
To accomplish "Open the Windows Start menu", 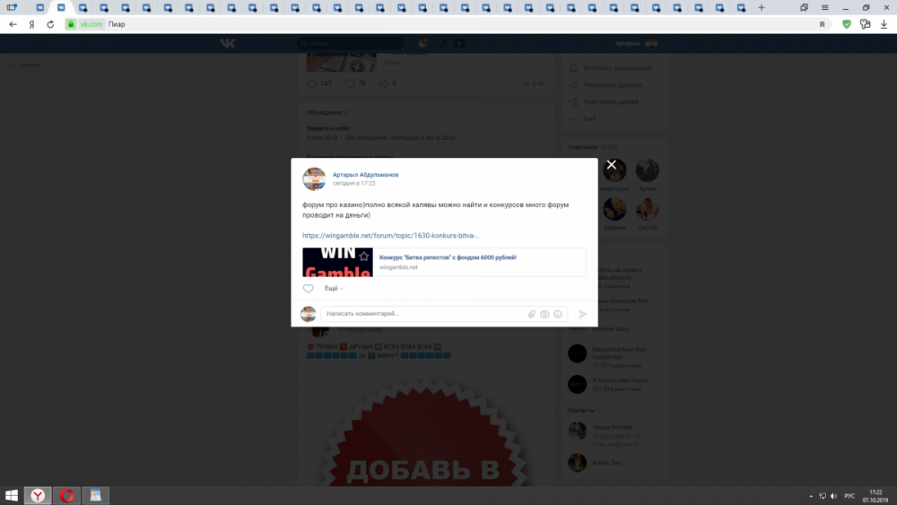I will point(12,495).
